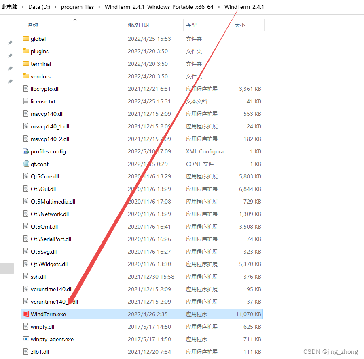Navigate to program files in breadcrumb
The image size is (364, 359).
(x=77, y=7)
